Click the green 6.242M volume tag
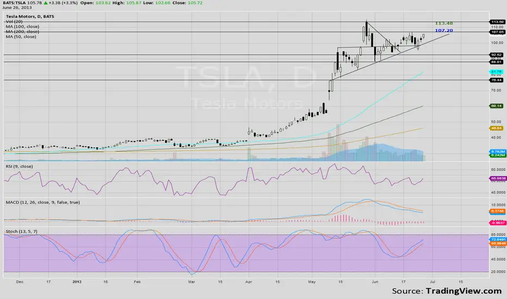This screenshot has width=507, height=299. [498, 155]
